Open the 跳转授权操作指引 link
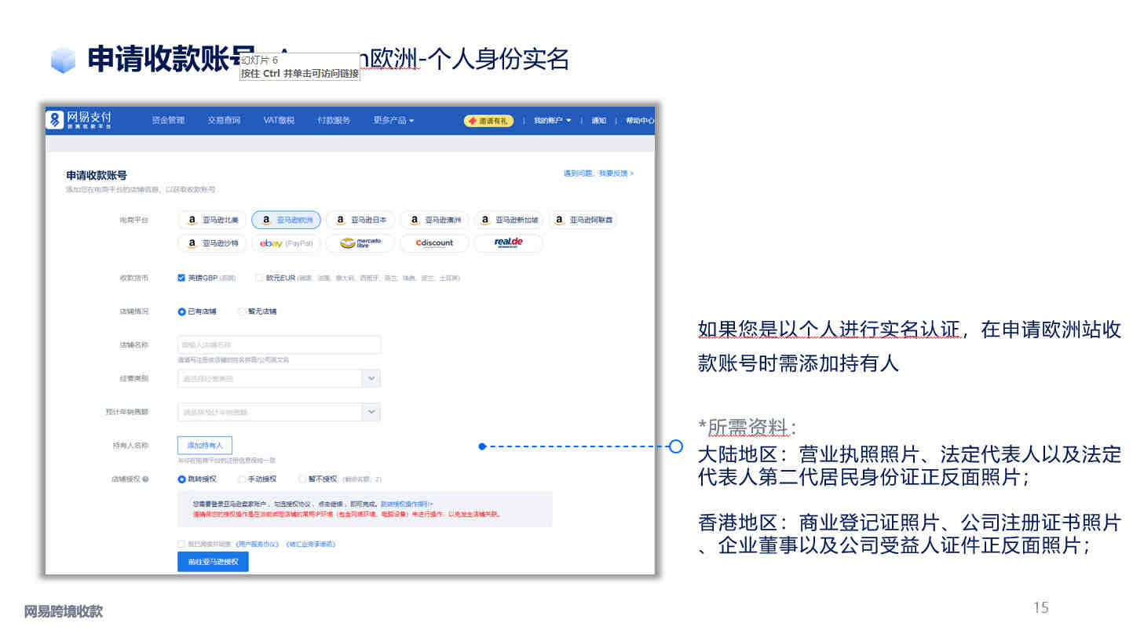This screenshot has width=1133, height=634. (407, 504)
